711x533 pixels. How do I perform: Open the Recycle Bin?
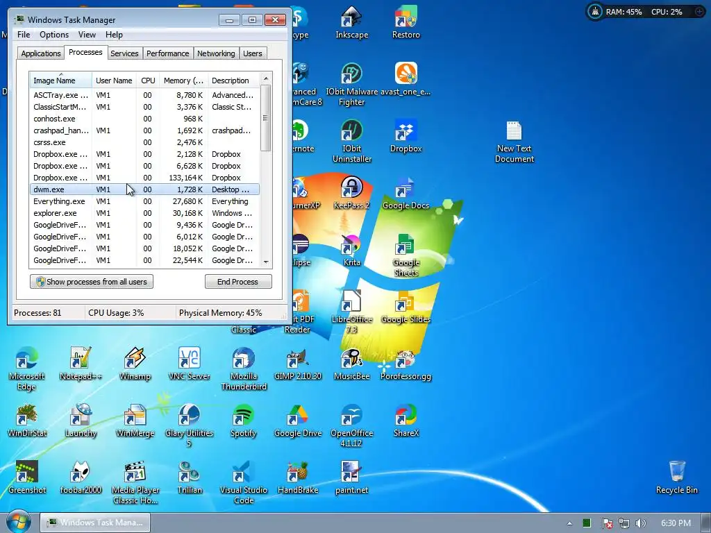click(x=676, y=477)
